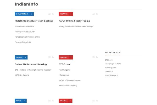Open UIDAI Aadhar Card Status link
This screenshot has height=105, width=157.
24,27
